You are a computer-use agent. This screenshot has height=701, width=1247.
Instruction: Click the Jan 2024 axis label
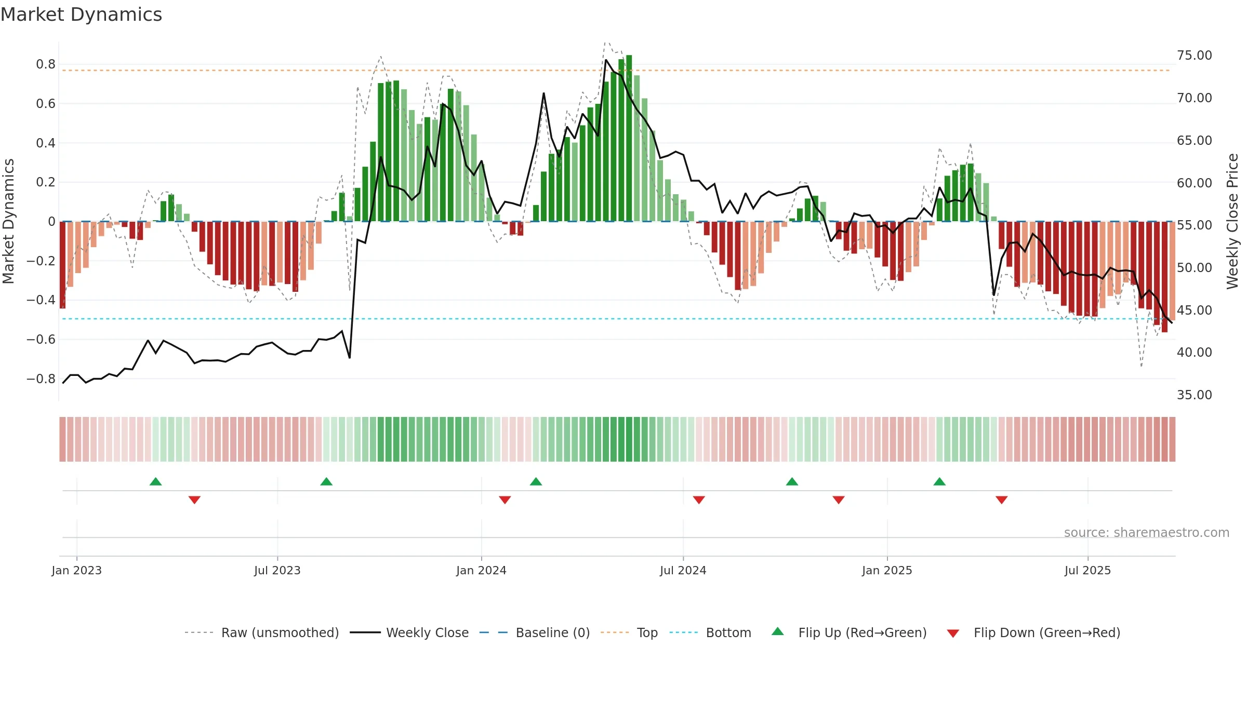(x=482, y=570)
